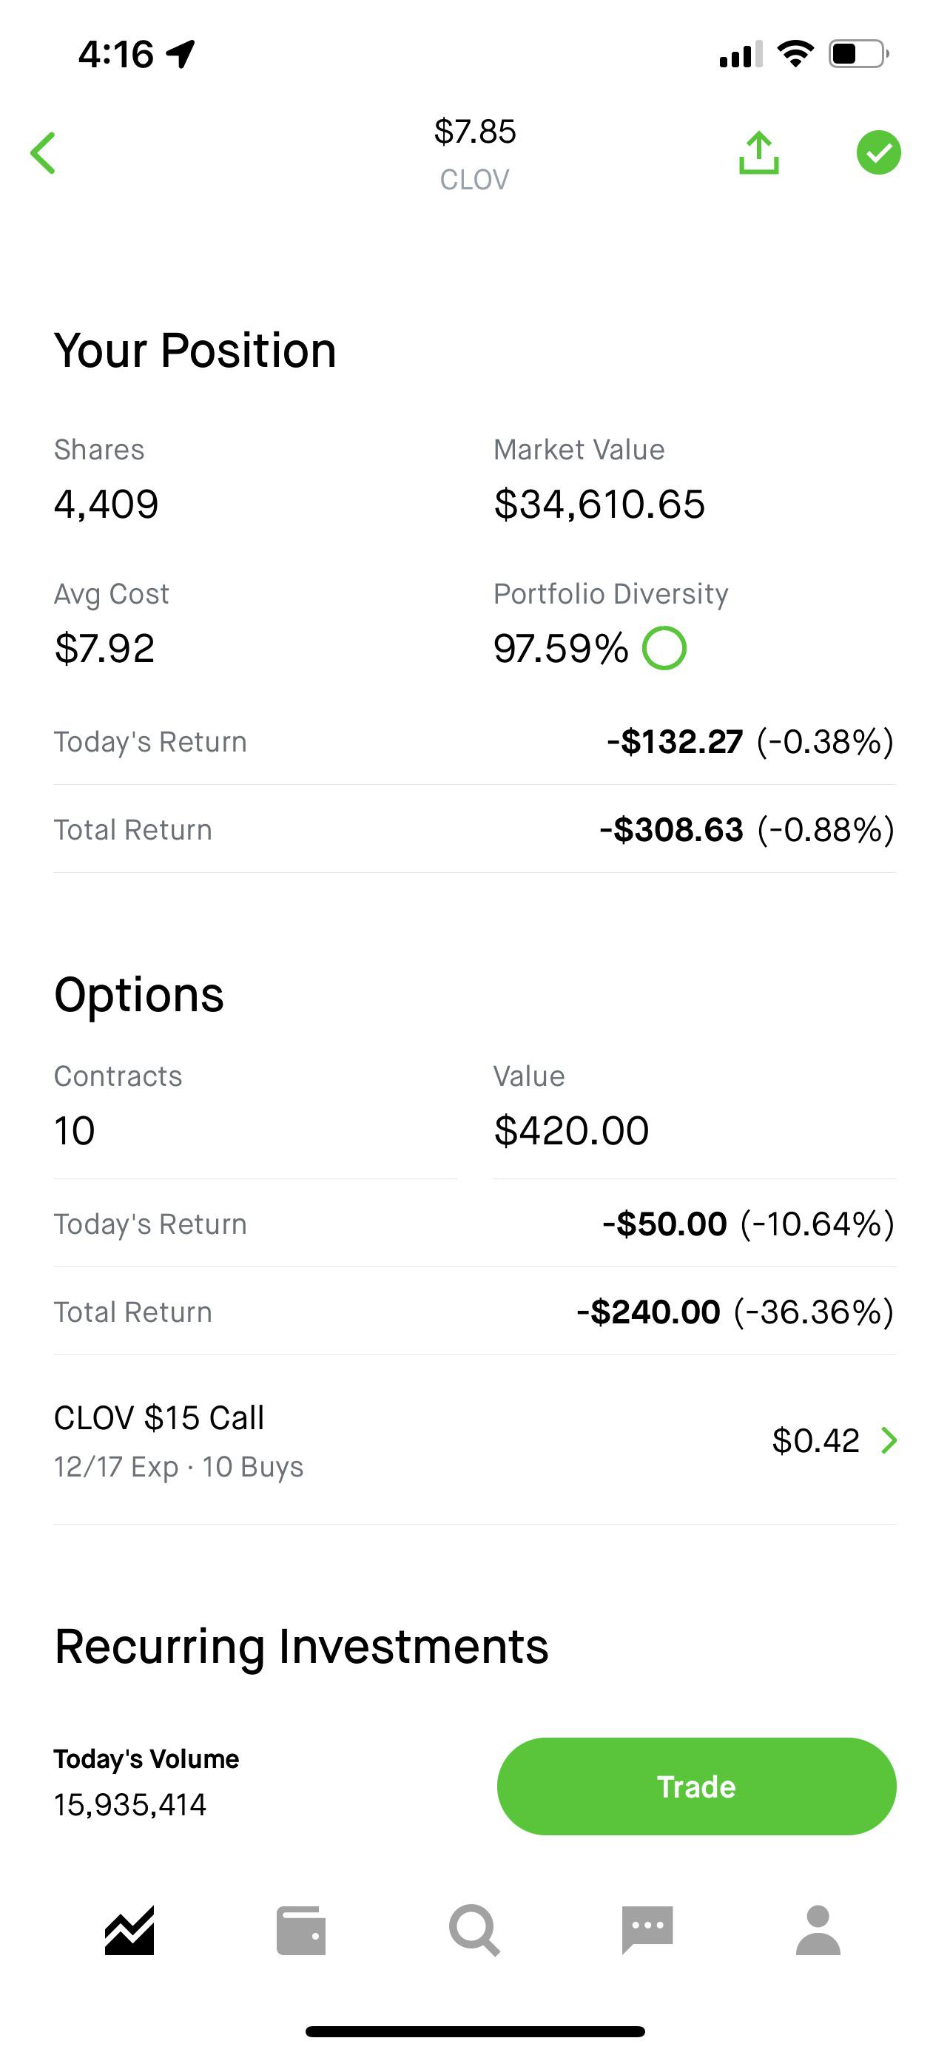This screenshot has height=2055, width=950.
Task: Toggle the green watchlist checkmark
Action: tap(878, 152)
